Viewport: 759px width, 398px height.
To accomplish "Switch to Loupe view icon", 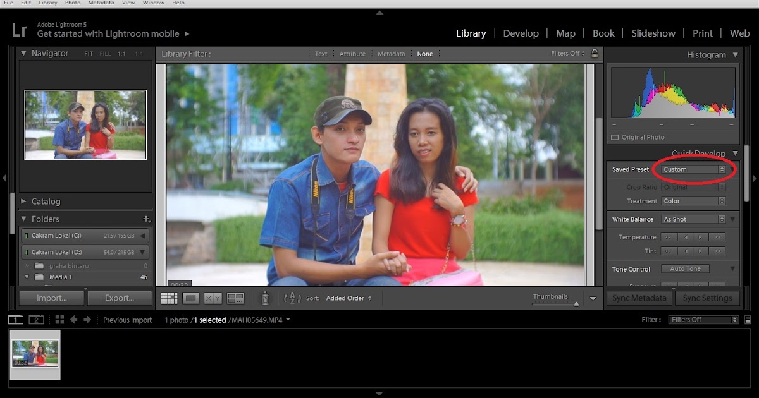I will tap(191, 298).
